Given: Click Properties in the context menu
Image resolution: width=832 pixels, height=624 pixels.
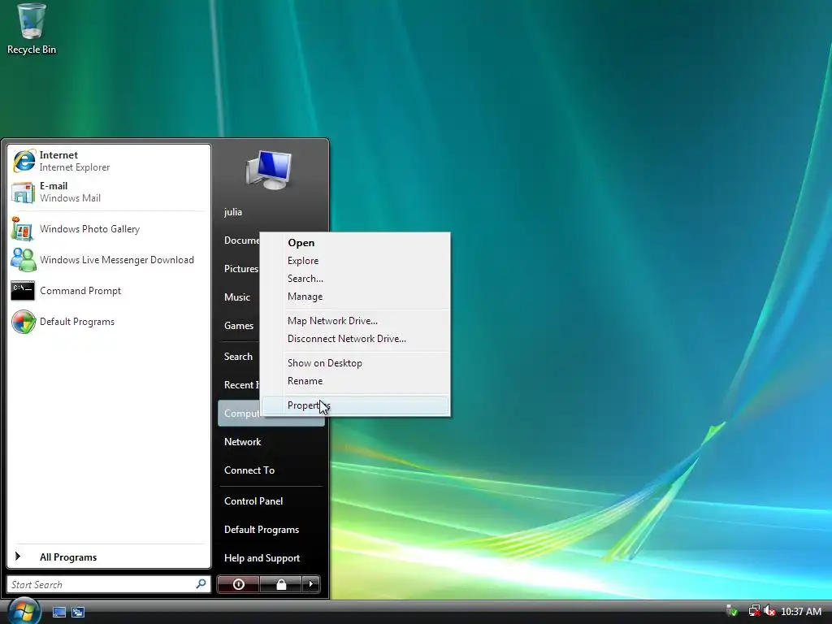Looking at the screenshot, I should pos(354,405).
